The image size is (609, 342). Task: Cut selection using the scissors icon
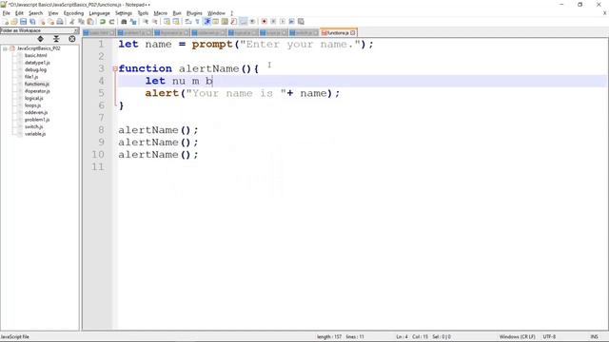click(x=72, y=22)
